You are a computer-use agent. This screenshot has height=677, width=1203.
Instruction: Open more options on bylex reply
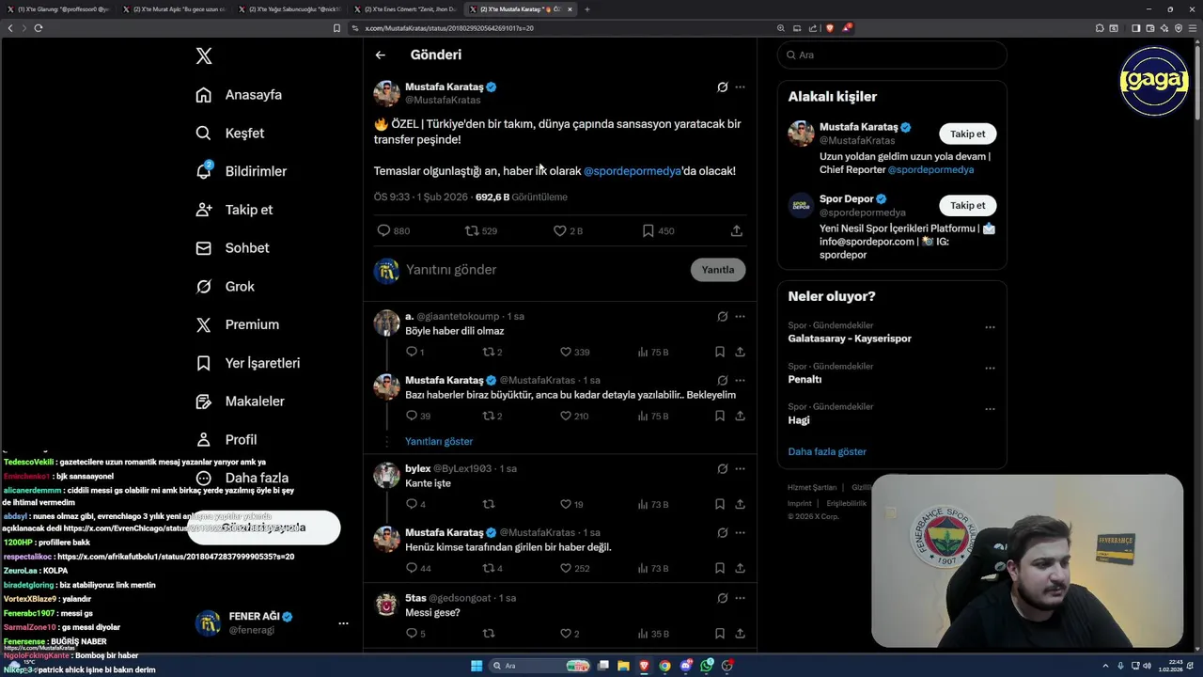click(741, 469)
